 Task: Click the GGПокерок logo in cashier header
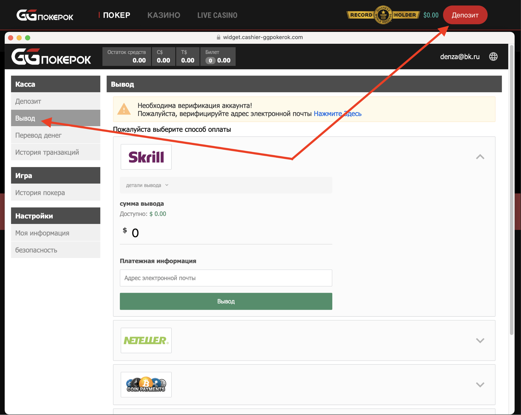pos(51,57)
